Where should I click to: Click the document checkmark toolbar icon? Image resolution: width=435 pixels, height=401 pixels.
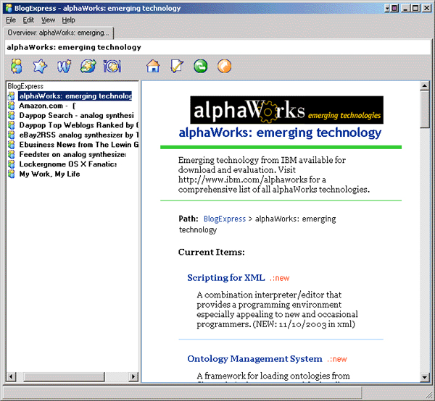coord(177,67)
